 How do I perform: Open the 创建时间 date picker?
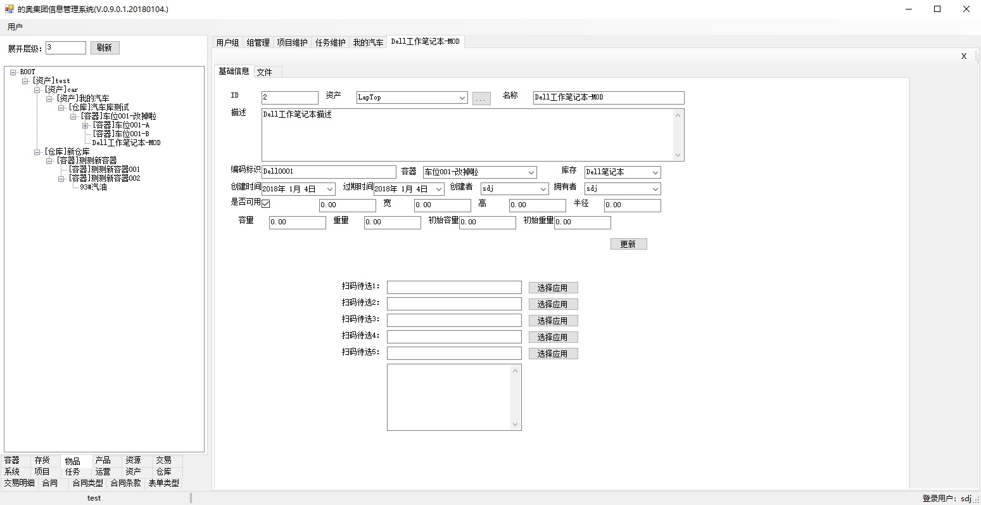click(331, 188)
